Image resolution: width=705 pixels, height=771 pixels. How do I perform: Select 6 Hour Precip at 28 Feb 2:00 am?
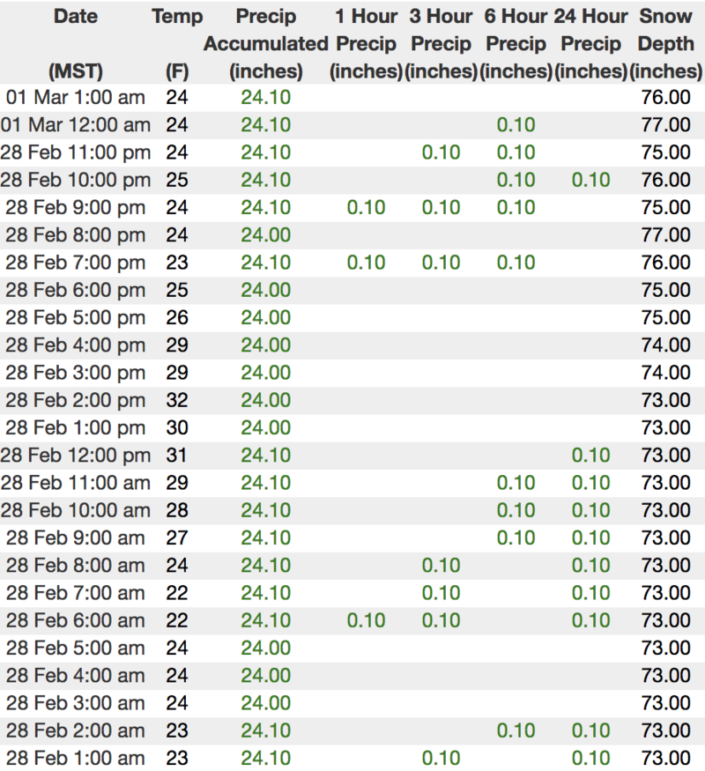tap(516, 730)
